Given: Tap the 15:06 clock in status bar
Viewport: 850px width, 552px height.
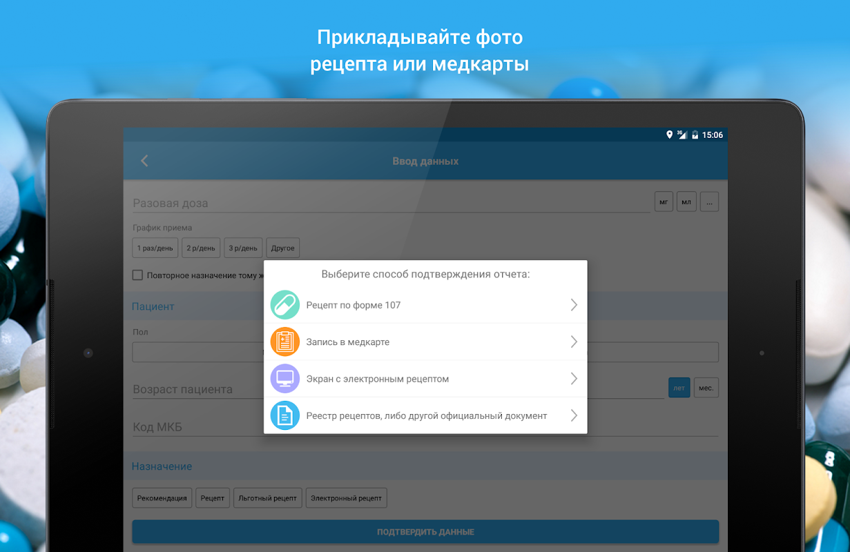Looking at the screenshot, I should [713, 135].
